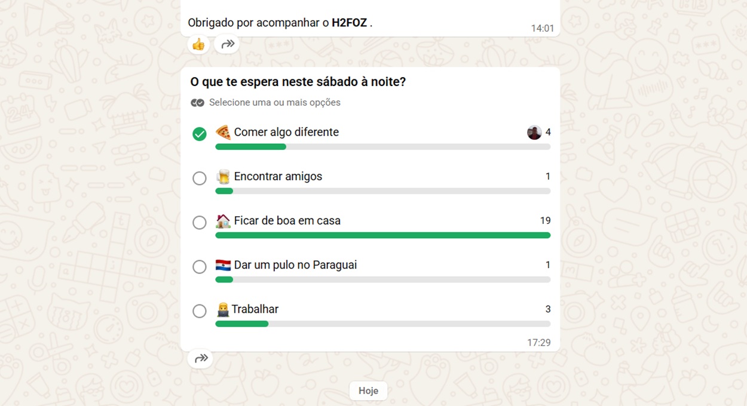
Task: Forward the "Obrigado por acompanhar" message
Action: click(226, 44)
